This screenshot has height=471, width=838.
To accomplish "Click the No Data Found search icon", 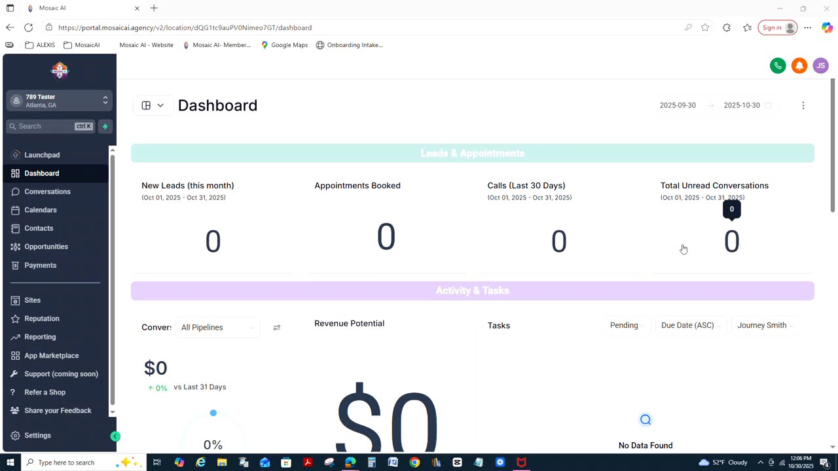I will 646,420.
